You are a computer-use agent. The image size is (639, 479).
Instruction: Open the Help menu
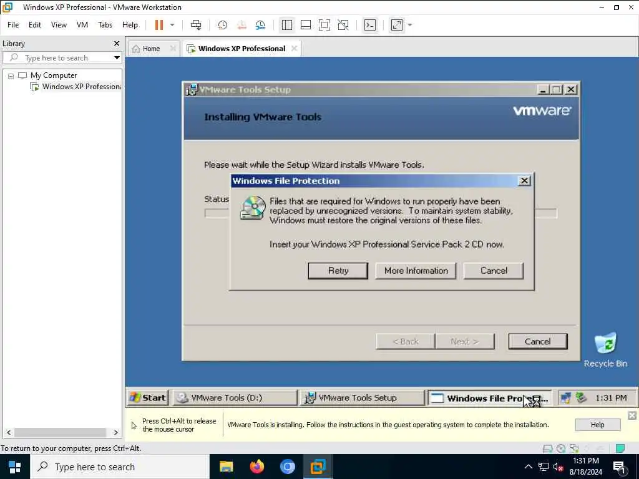click(x=130, y=25)
